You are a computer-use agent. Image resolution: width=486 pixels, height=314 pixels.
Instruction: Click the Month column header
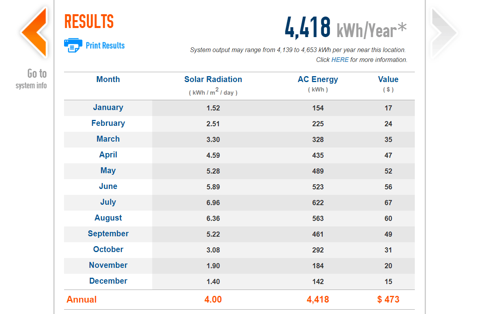pos(108,79)
